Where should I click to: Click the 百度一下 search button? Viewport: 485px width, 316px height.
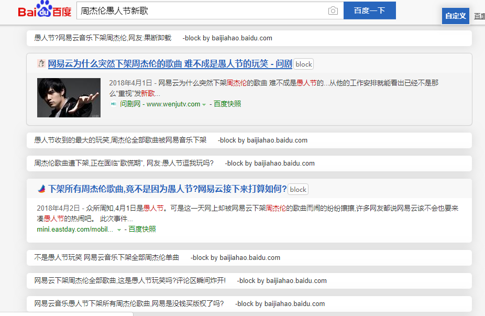click(369, 10)
